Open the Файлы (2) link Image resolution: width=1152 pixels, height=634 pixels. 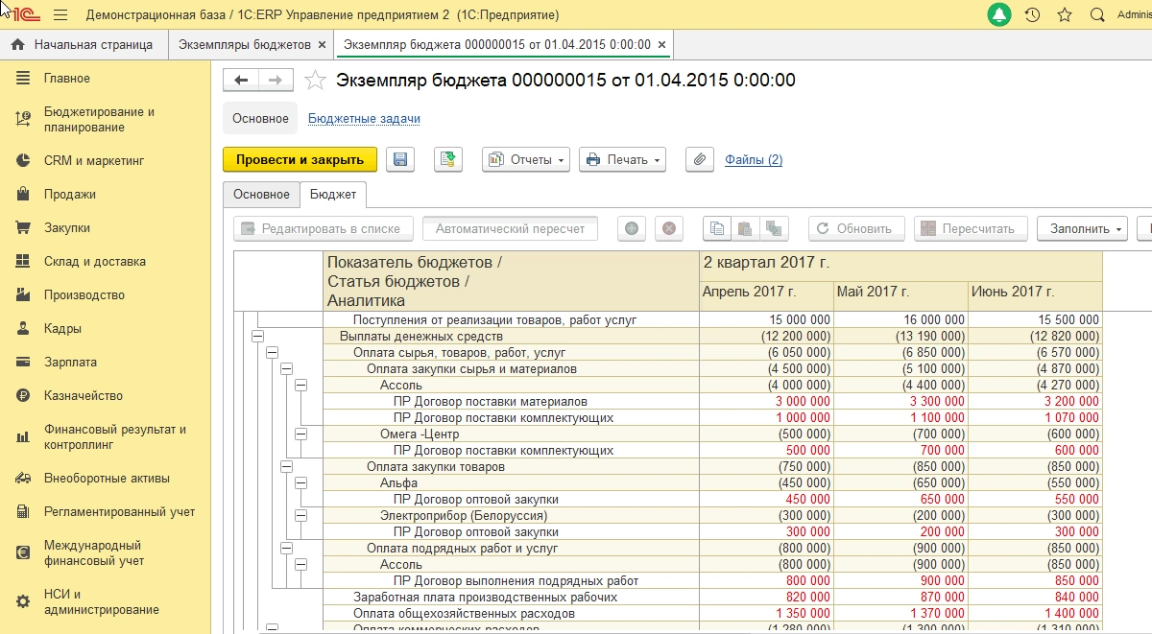754,160
